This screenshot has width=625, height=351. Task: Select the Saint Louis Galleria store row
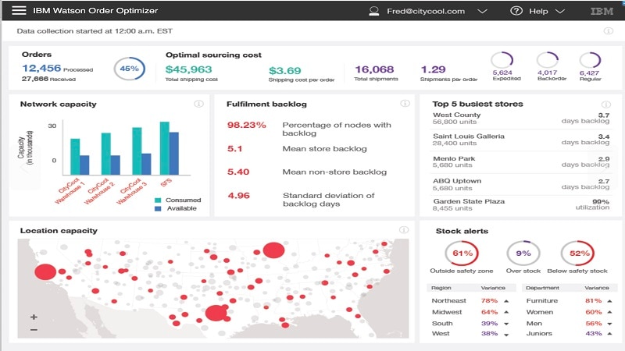click(x=521, y=140)
